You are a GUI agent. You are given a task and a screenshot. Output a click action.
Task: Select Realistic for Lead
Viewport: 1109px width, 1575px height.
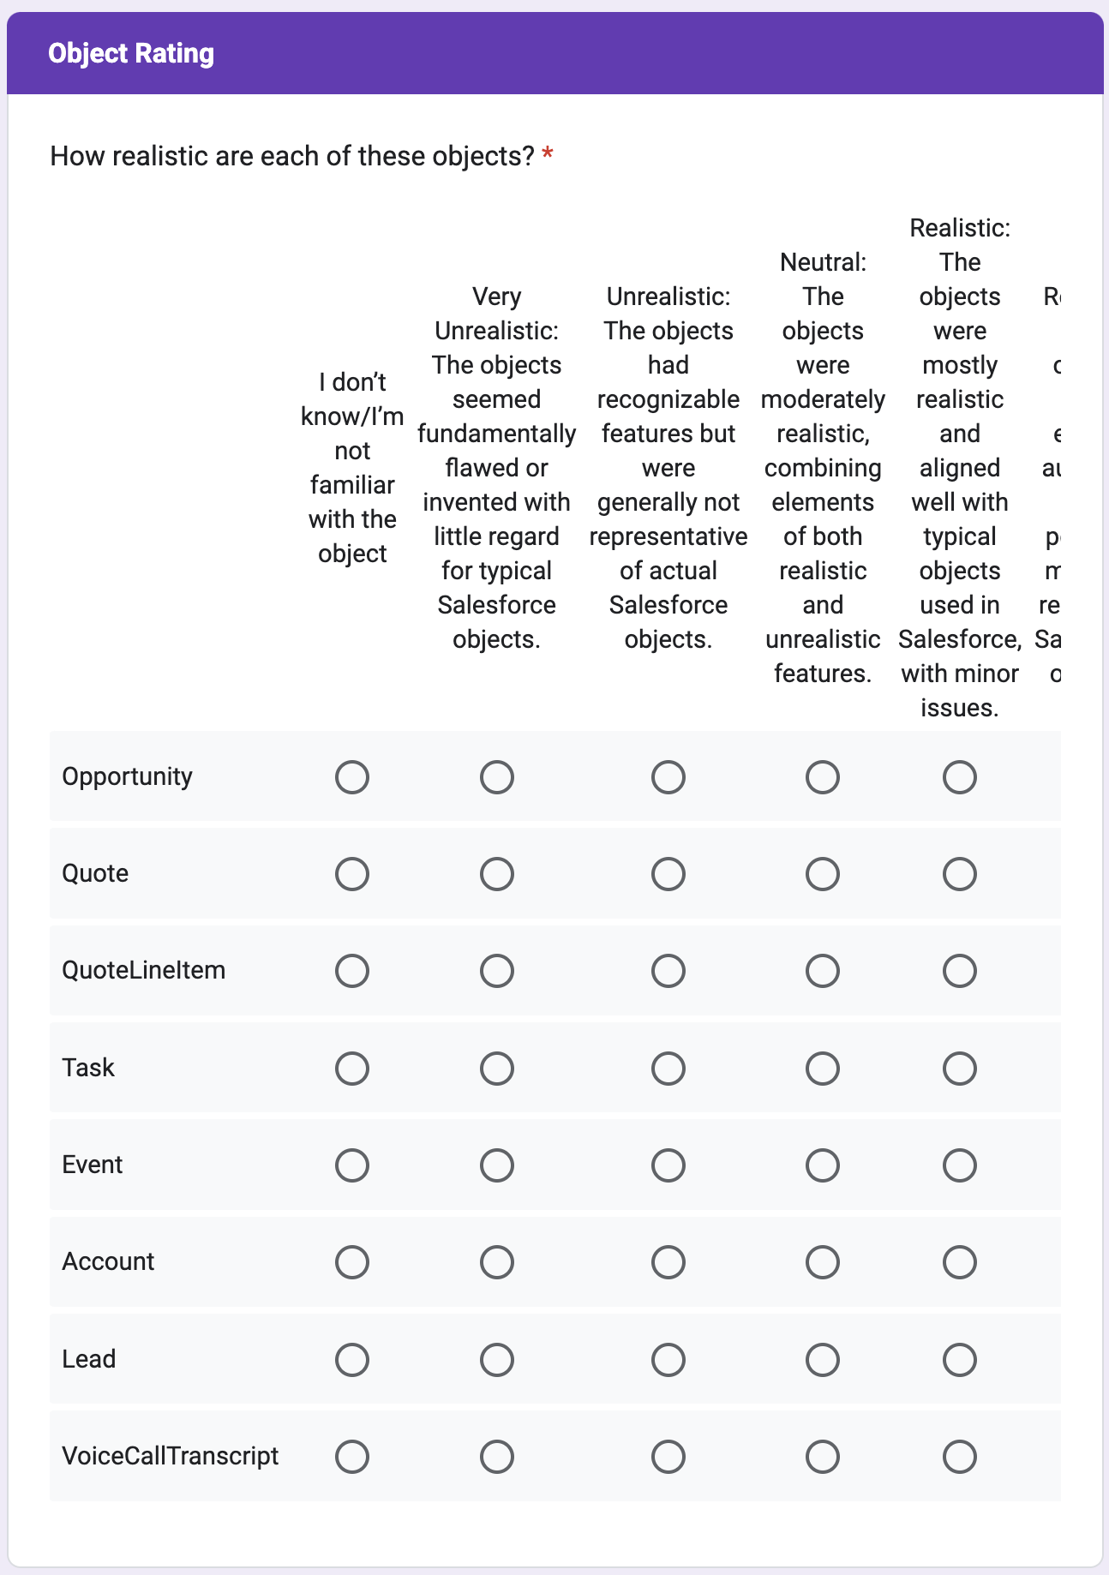point(959,1360)
